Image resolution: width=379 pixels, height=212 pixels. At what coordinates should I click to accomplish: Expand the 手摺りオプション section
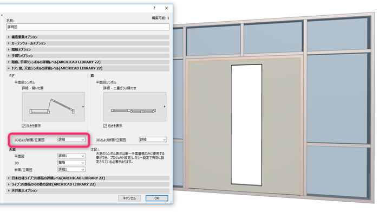(88, 56)
